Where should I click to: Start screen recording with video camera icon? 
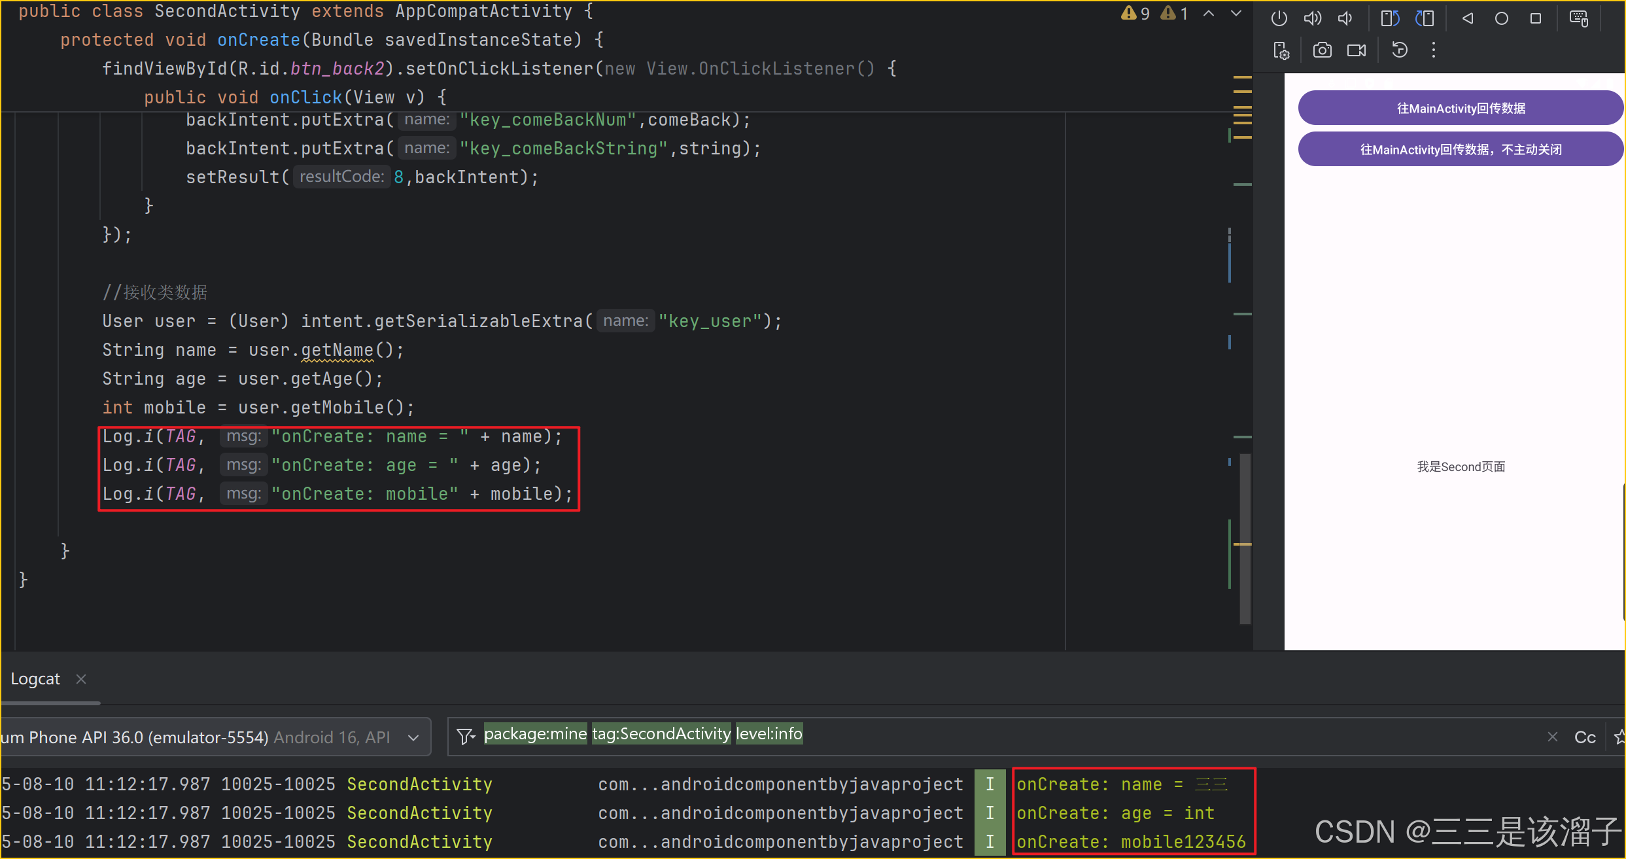(1357, 50)
